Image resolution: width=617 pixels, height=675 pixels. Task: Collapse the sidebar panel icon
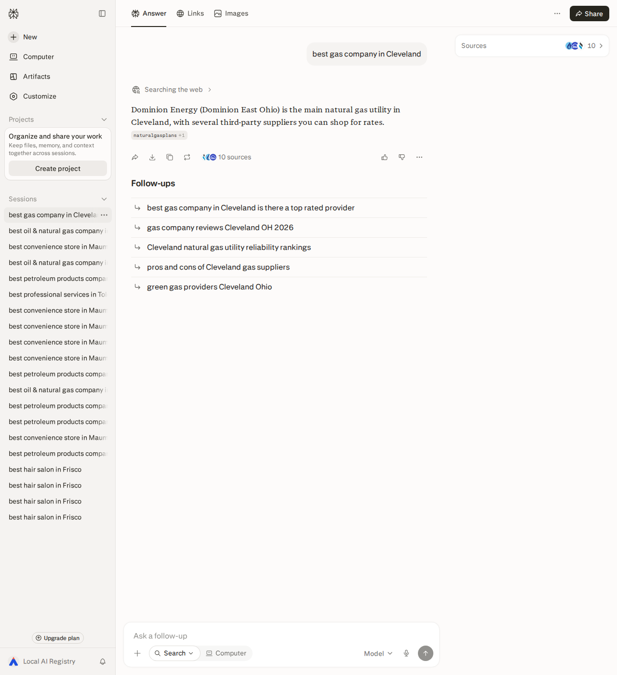pos(102,13)
